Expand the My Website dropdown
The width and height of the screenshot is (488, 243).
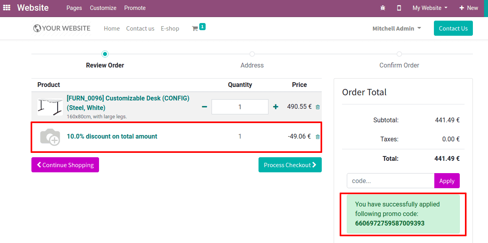(430, 8)
